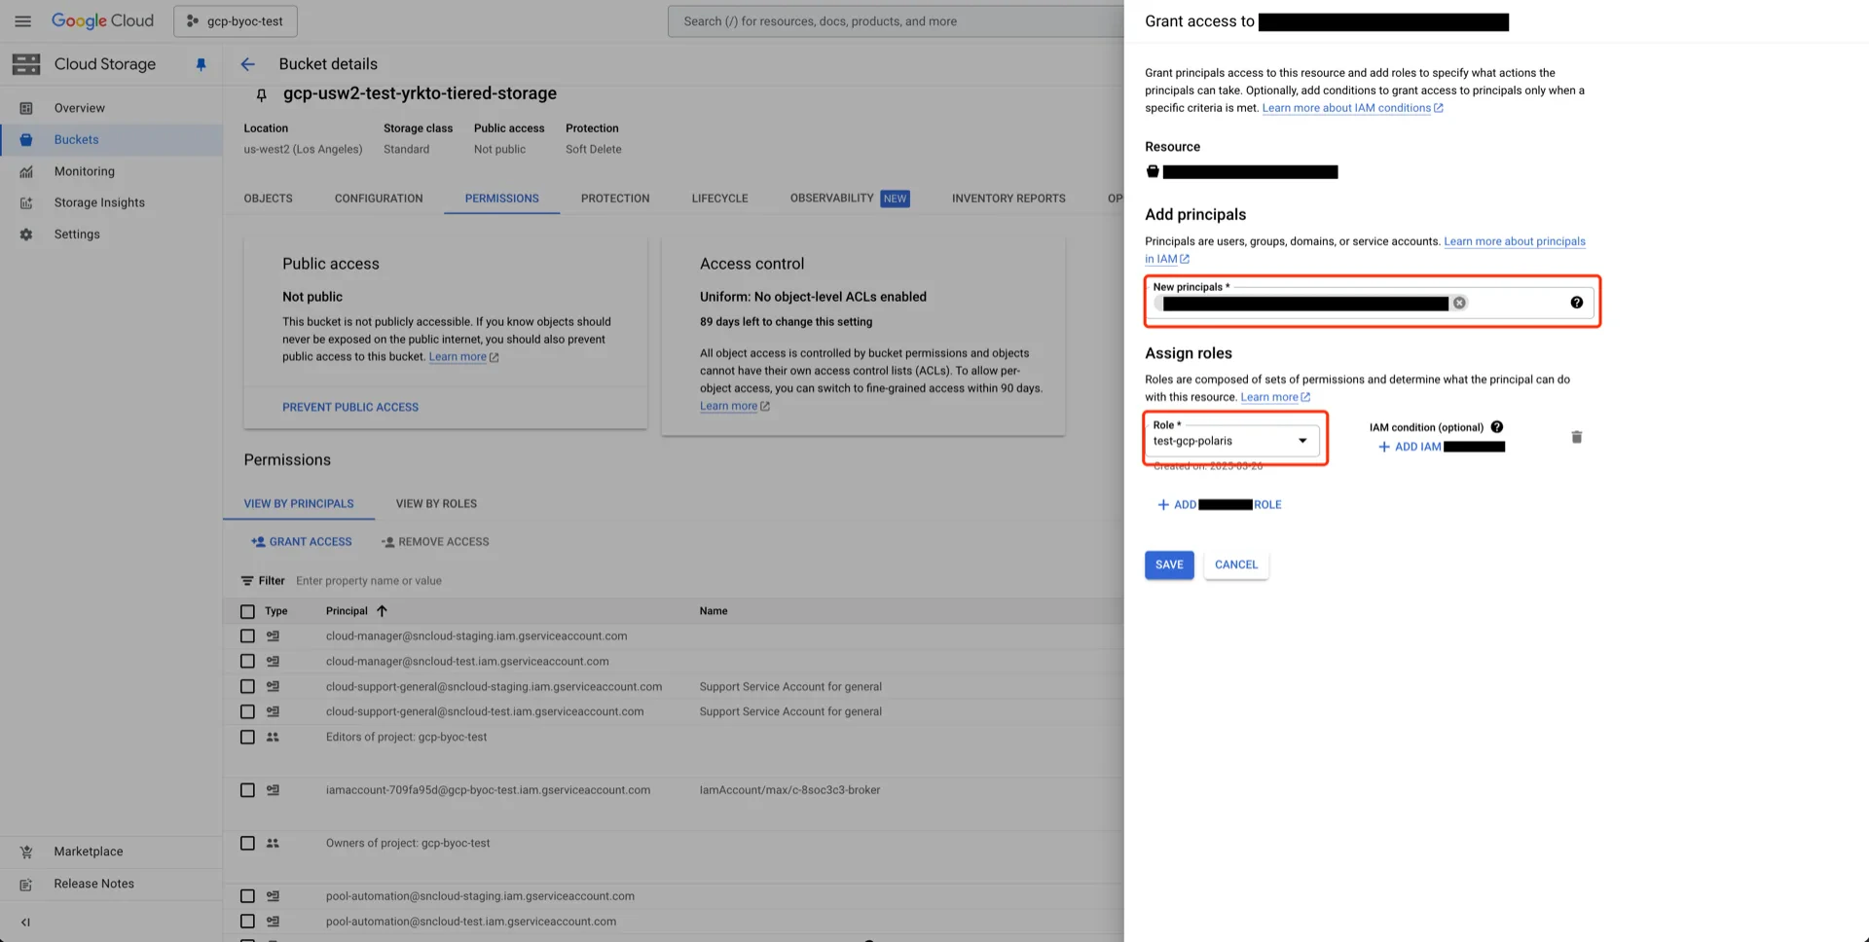Open Learn more link in Public access card

pos(463,357)
